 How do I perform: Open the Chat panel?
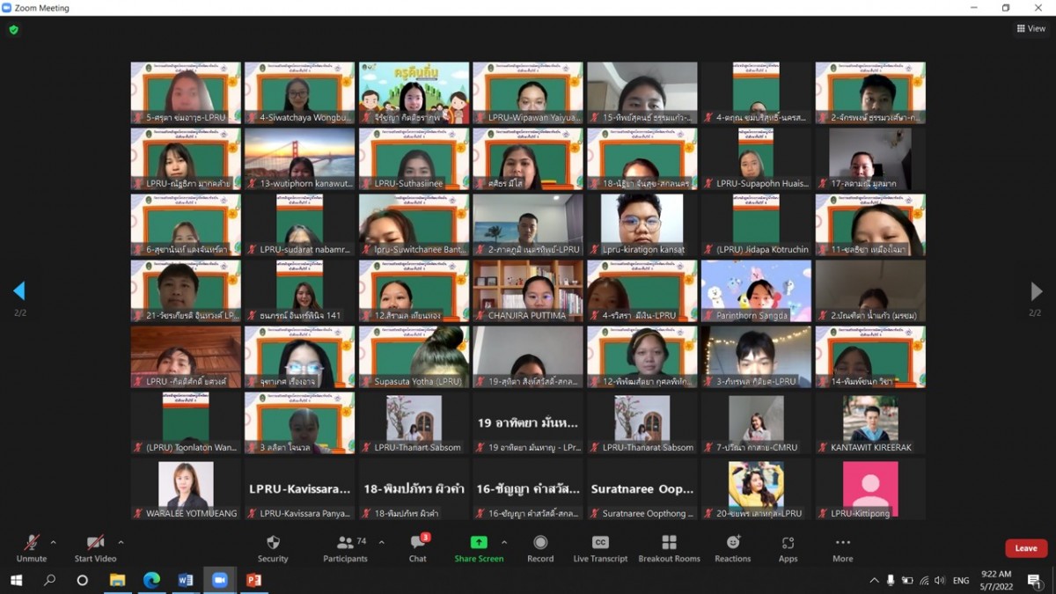(x=418, y=543)
